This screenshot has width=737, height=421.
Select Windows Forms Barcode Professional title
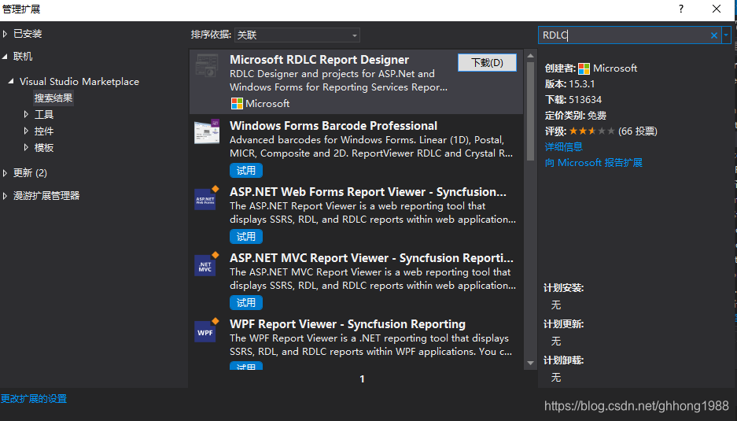coord(333,126)
